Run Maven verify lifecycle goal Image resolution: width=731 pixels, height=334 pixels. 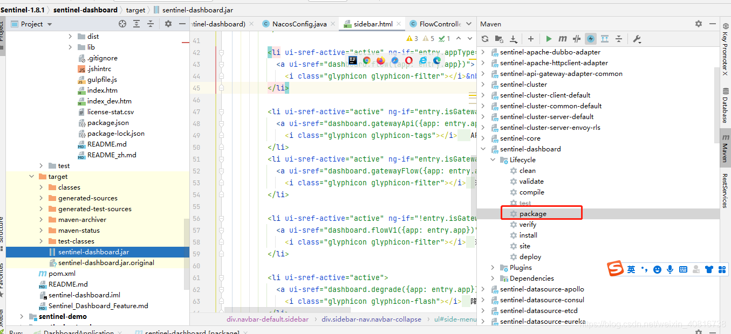[x=528, y=224]
